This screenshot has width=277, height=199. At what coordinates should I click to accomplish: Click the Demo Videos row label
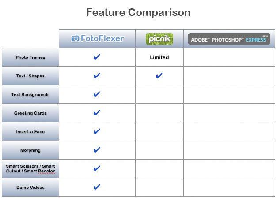(30, 188)
